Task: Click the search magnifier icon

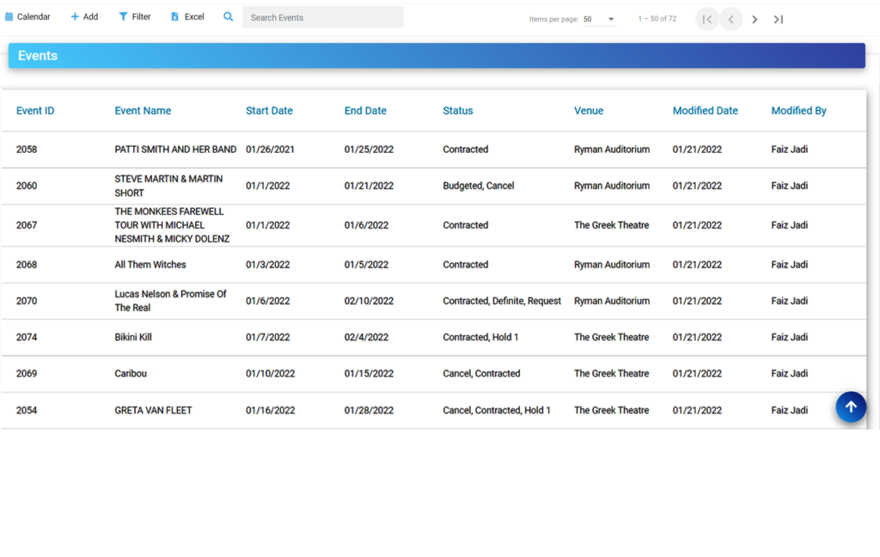Action: coord(228,16)
